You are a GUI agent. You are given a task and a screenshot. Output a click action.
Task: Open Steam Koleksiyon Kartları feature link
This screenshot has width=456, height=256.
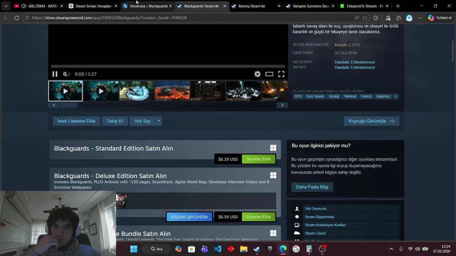coord(325,225)
